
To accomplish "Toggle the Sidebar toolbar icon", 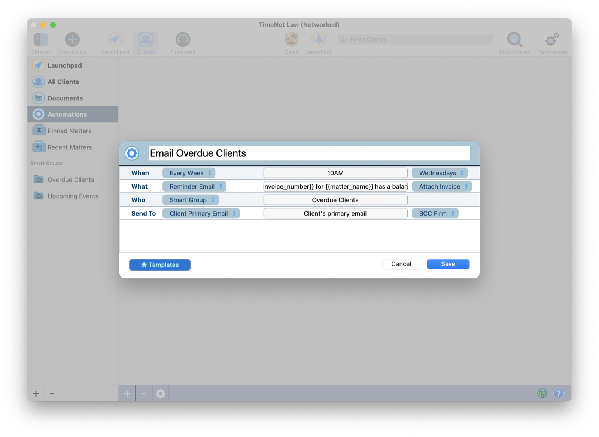I will pyautogui.click(x=41, y=40).
